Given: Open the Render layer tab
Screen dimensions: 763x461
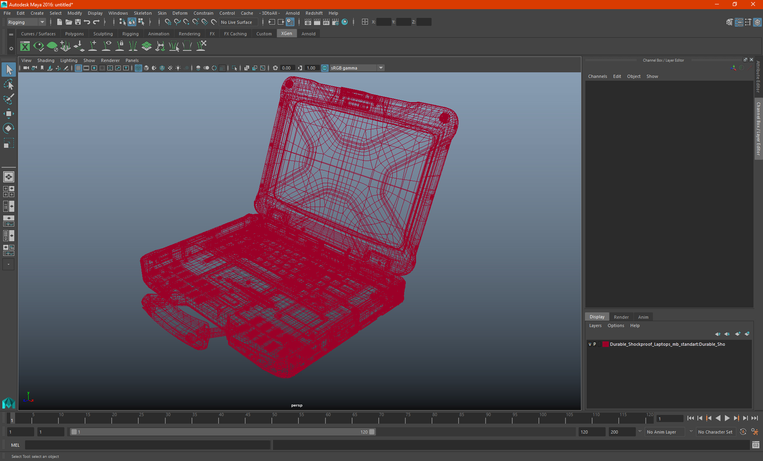Looking at the screenshot, I should (621, 317).
